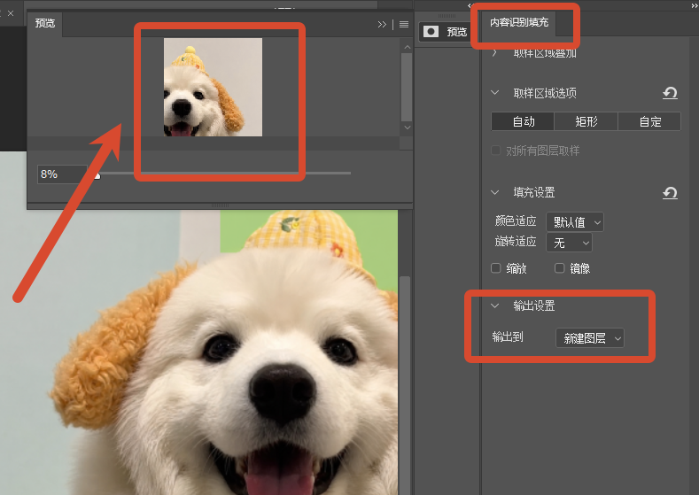Click the dog preview thumbnail

coord(214,87)
